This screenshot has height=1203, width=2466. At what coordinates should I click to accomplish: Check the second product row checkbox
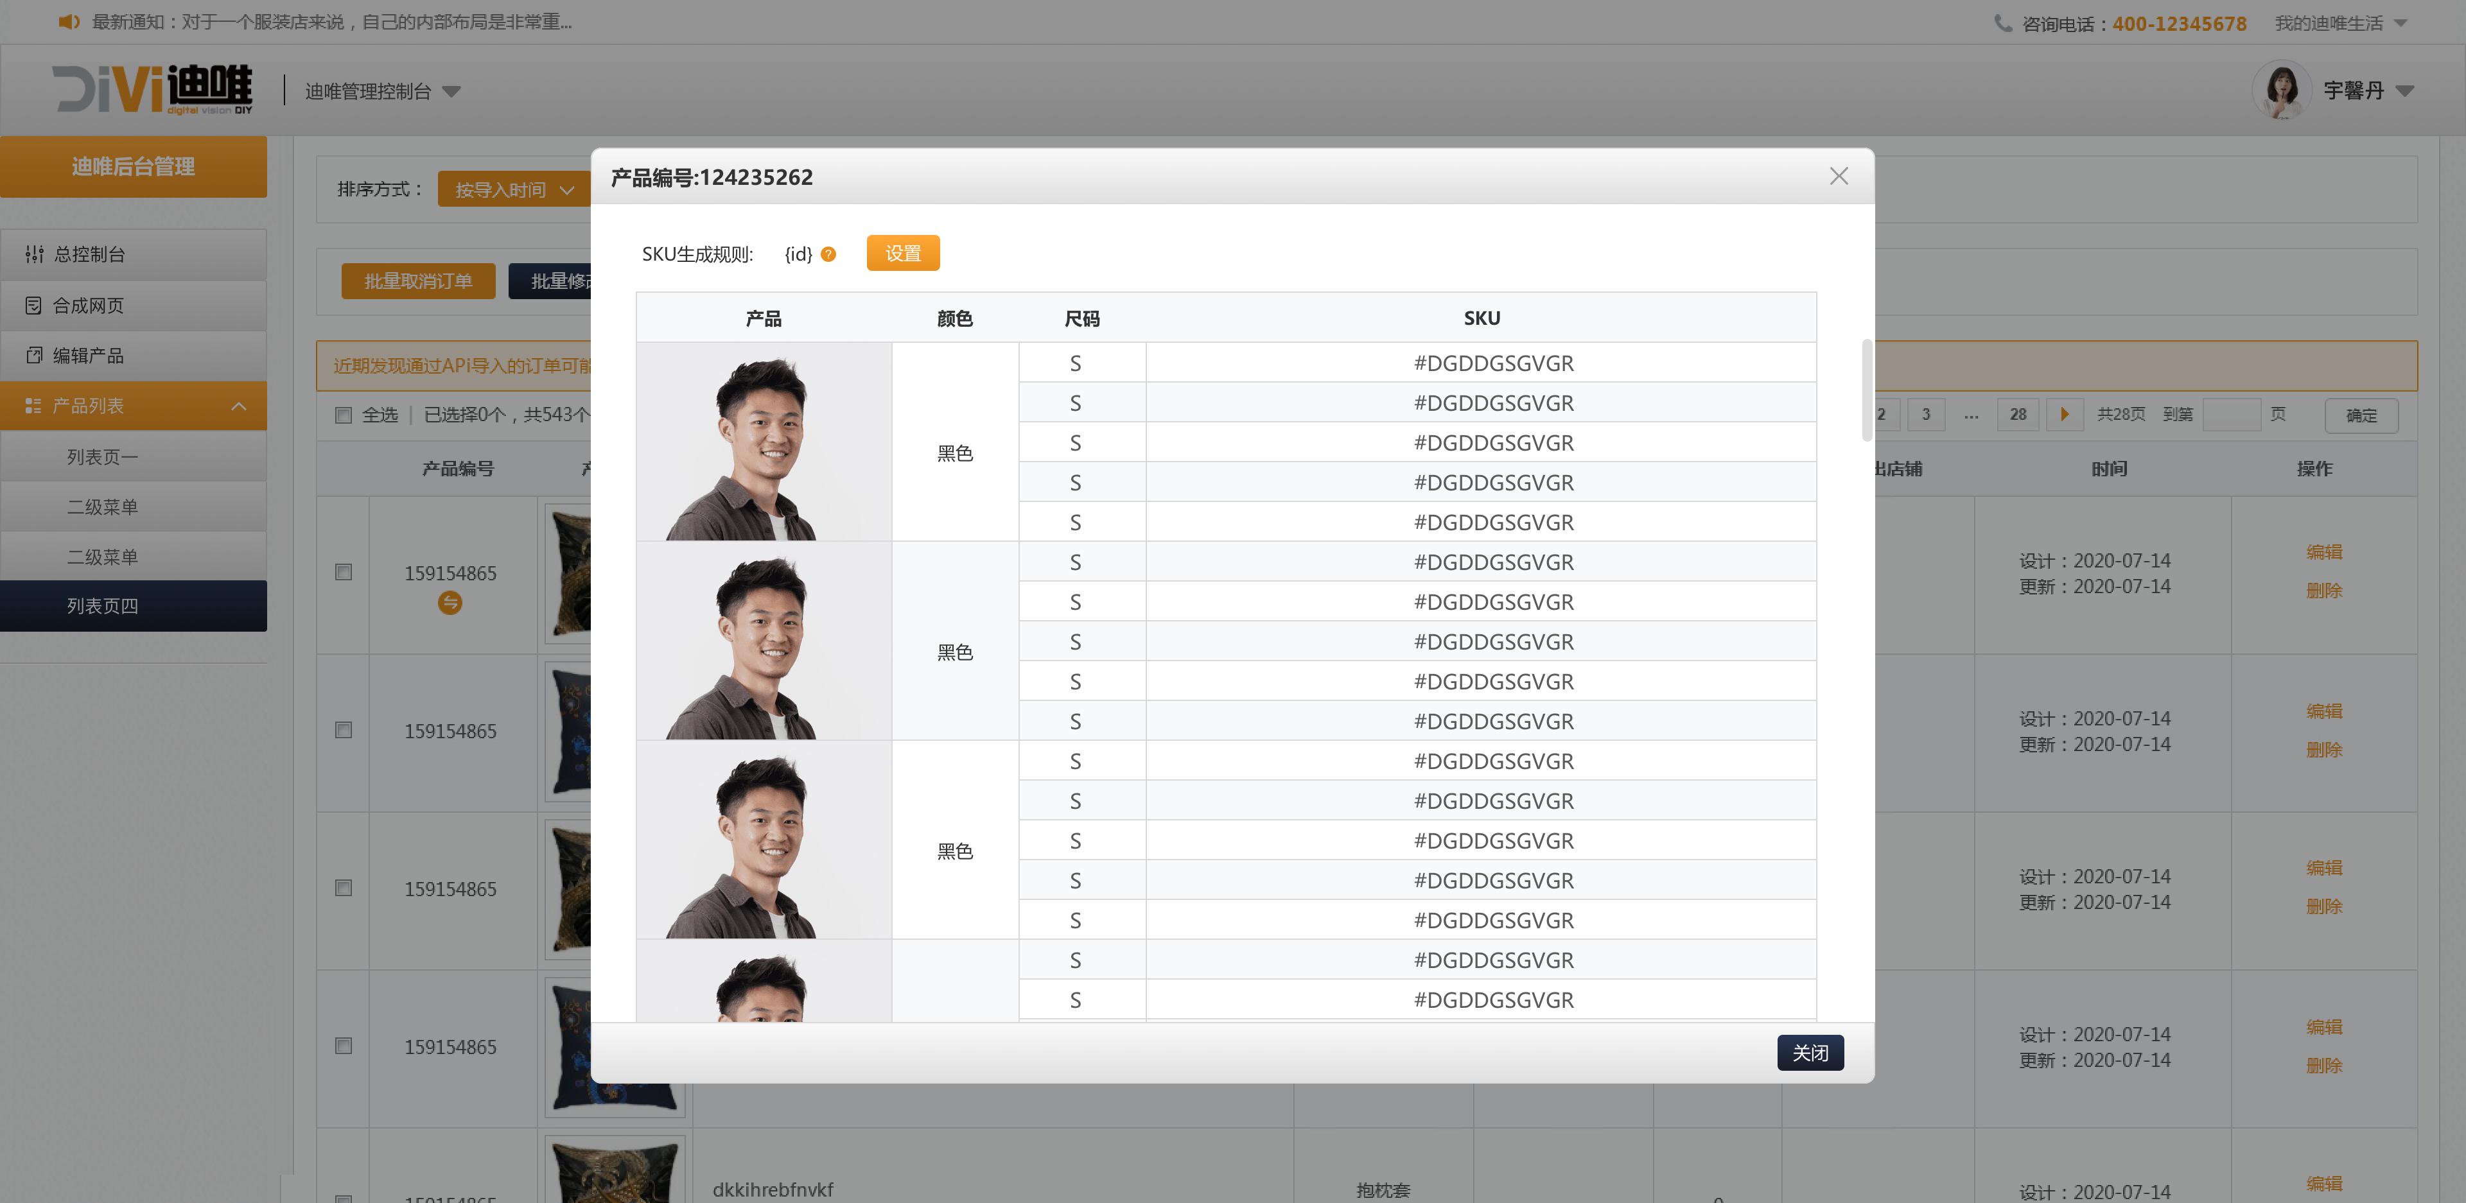click(344, 729)
